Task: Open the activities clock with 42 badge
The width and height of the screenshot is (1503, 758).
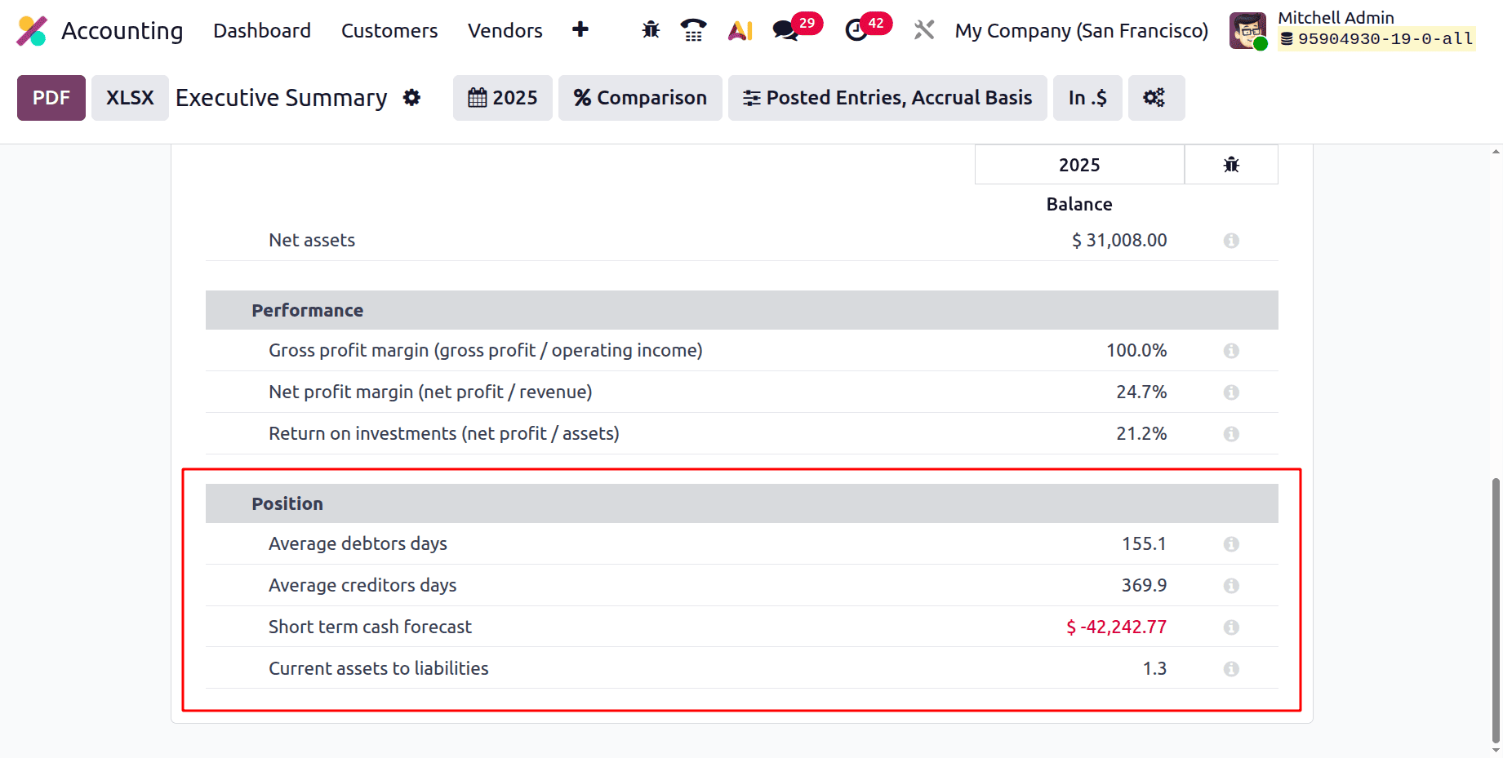Action: tap(856, 30)
